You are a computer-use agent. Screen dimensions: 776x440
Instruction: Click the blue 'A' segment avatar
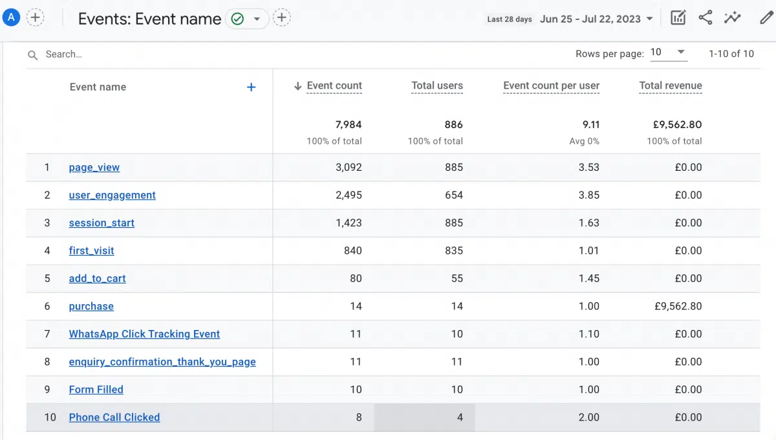tap(11, 18)
